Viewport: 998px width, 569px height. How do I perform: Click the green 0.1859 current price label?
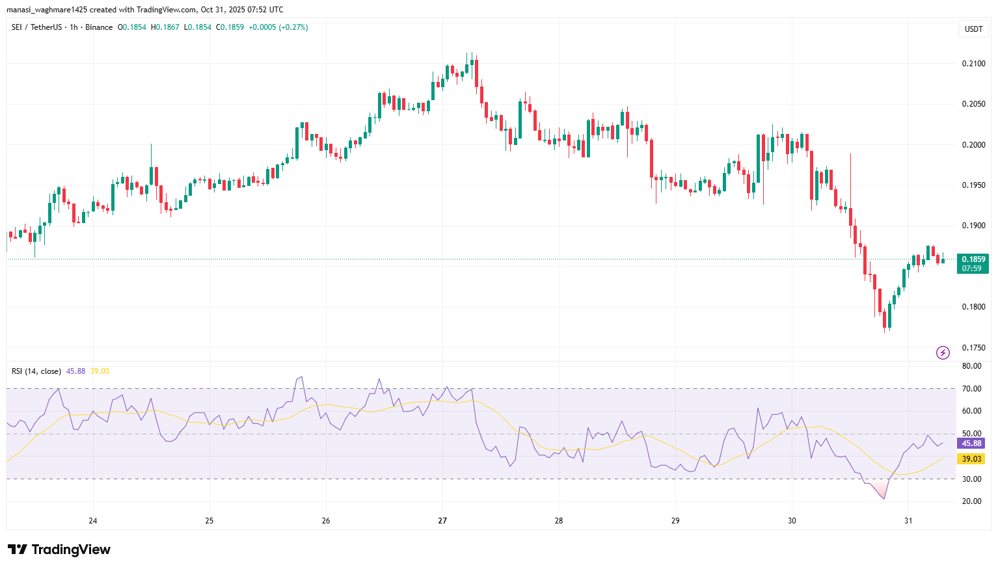pyautogui.click(x=973, y=259)
